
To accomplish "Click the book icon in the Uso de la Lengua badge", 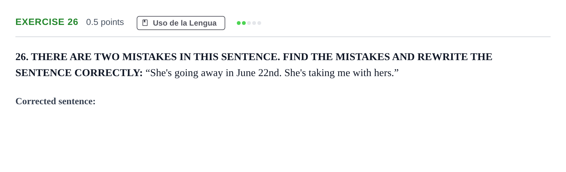I will tap(145, 23).
